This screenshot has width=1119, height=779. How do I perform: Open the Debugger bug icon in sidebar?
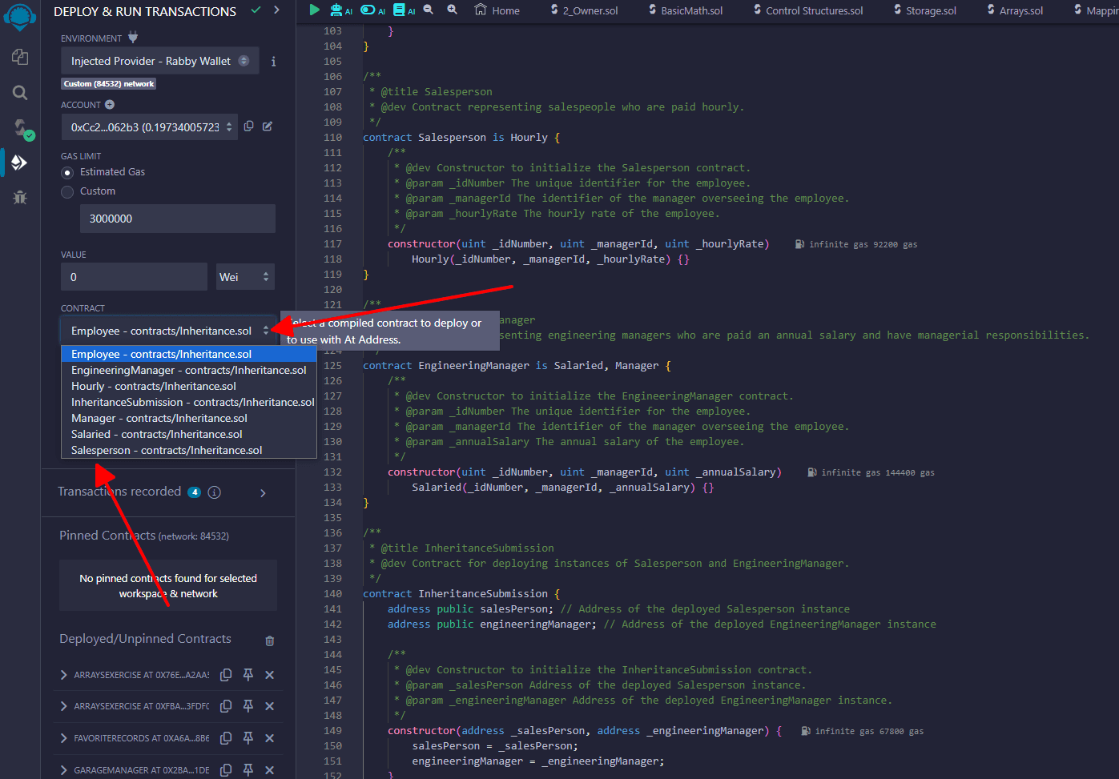(x=20, y=197)
